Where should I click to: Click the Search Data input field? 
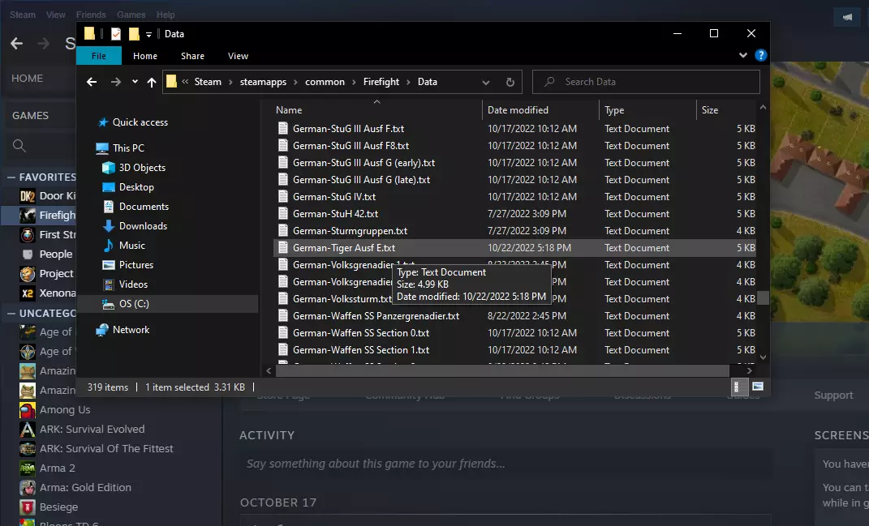point(646,82)
